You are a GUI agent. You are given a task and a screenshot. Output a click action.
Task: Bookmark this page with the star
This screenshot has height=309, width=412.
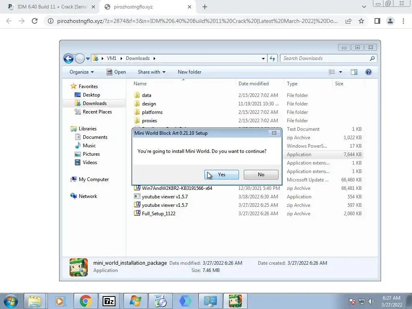point(361,21)
